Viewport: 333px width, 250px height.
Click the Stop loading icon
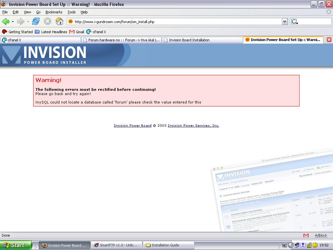(47, 21)
